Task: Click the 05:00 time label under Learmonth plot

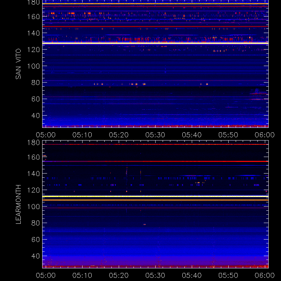Action: pyautogui.click(x=46, y=275)
